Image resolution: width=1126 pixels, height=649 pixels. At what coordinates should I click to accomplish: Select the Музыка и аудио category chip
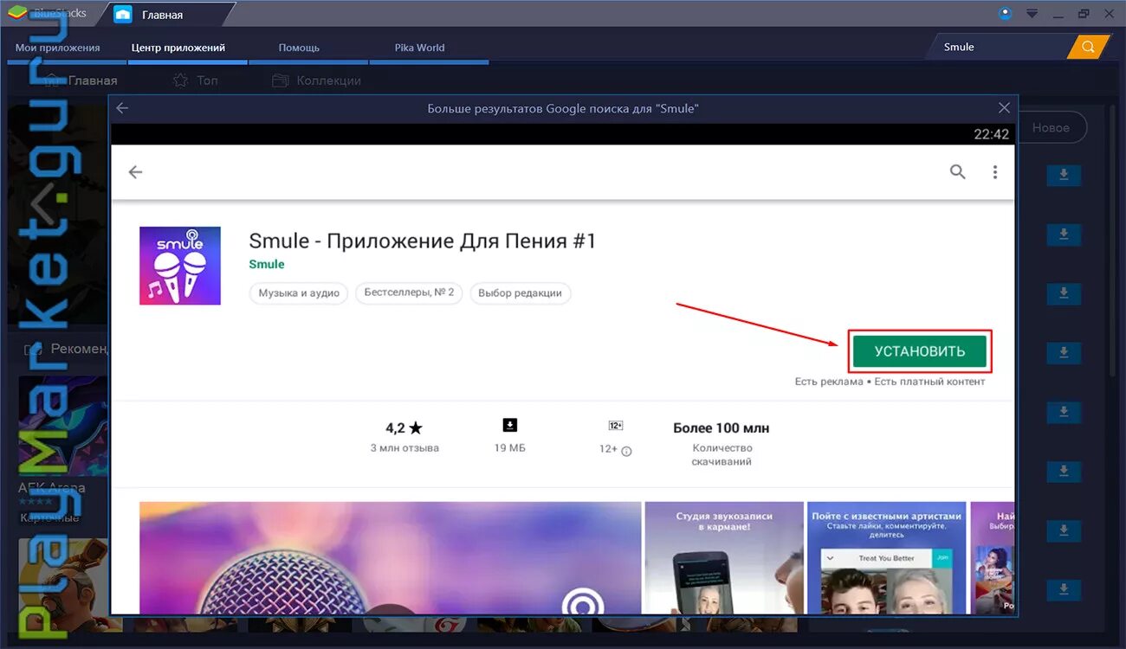click(x=299, y=293)
